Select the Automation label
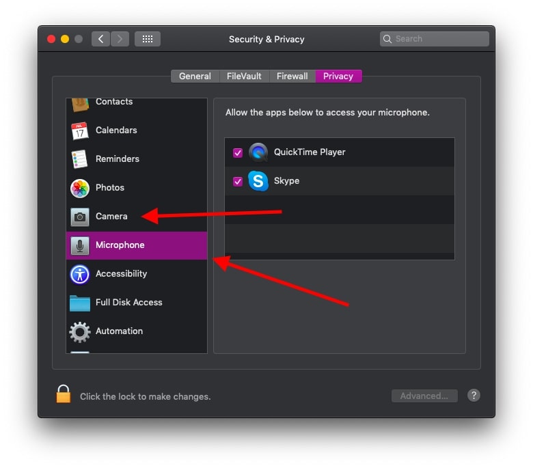The height and width of the screenshot is (468, 533). coord(119,331)
